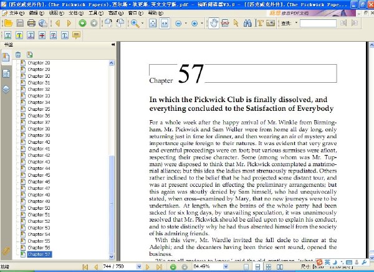Screen dimensions: 374x272
Task: Open the Layers panel icon
Action: click(6, 90)
